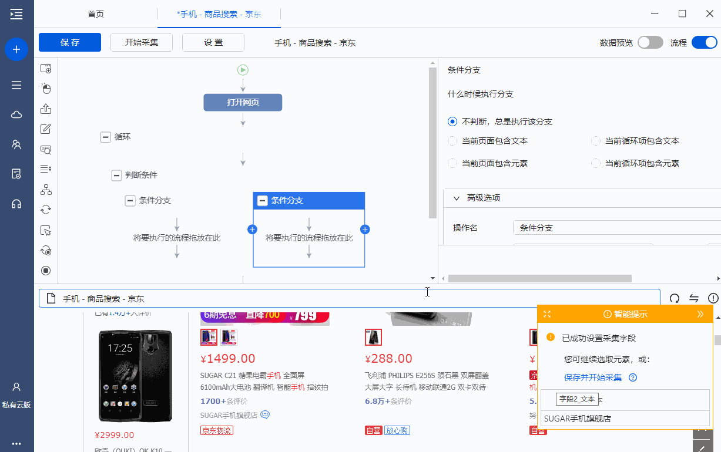Select the input text step tool
This screenshot has height=452, width=721.
46,129
